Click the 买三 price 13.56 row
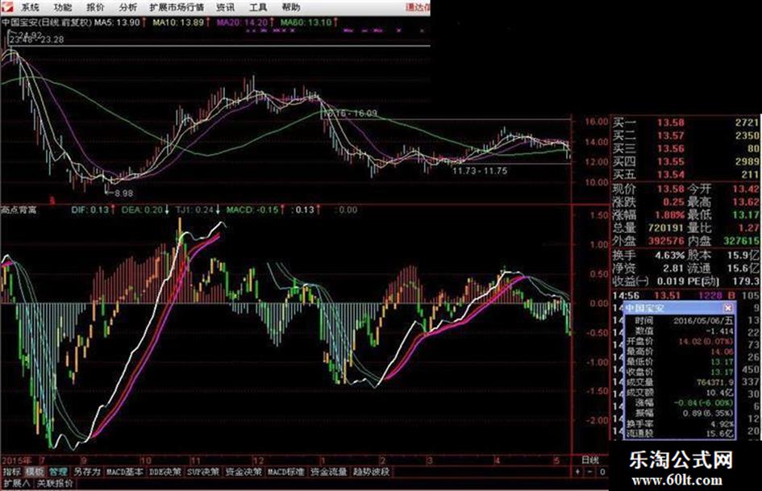This screenshot has height=491, width=762. pos(685,149)
